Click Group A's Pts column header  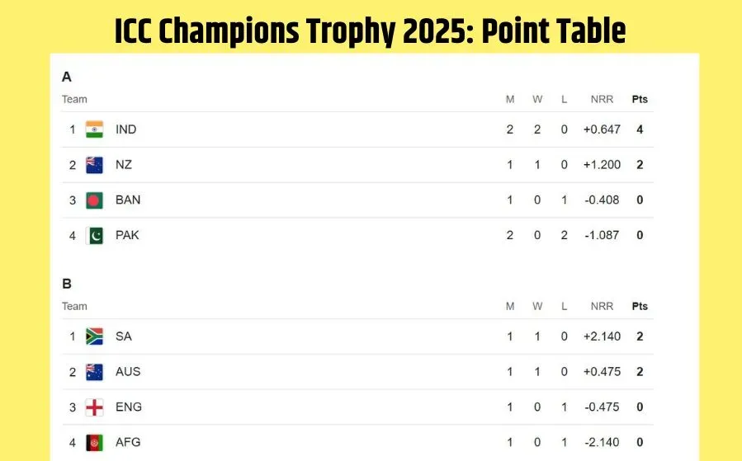640,99
